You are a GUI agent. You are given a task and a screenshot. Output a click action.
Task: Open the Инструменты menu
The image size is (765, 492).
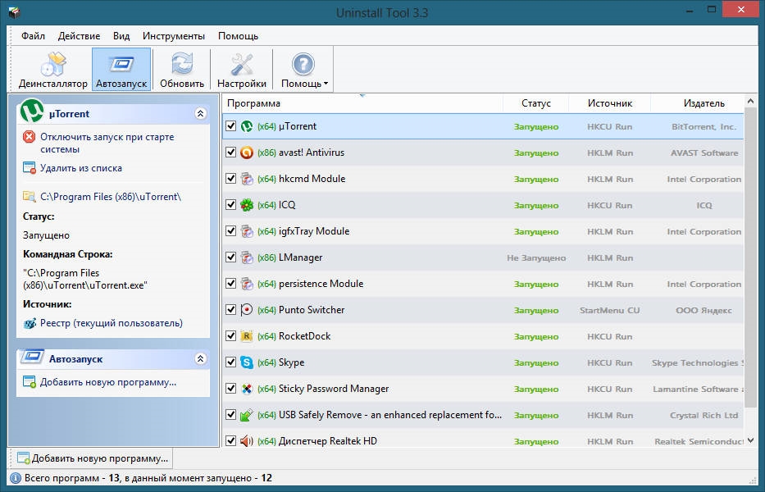coord(174,36)
